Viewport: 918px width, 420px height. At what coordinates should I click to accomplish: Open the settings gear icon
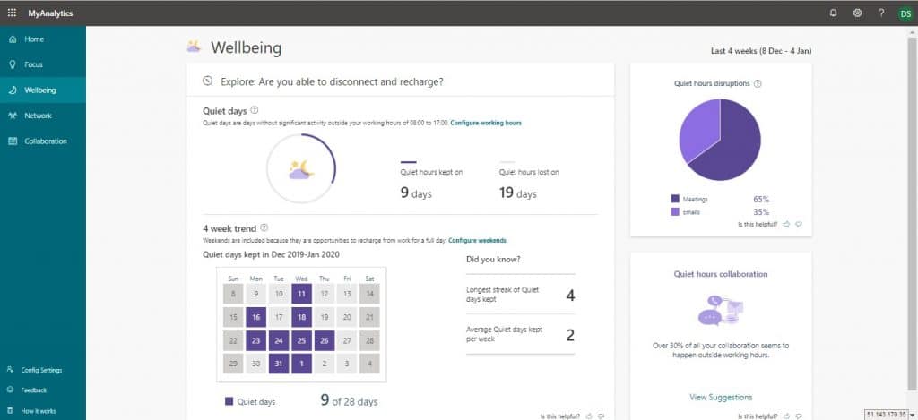857,13
